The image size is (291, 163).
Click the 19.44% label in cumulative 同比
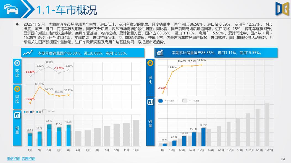[x=172, y=67]
